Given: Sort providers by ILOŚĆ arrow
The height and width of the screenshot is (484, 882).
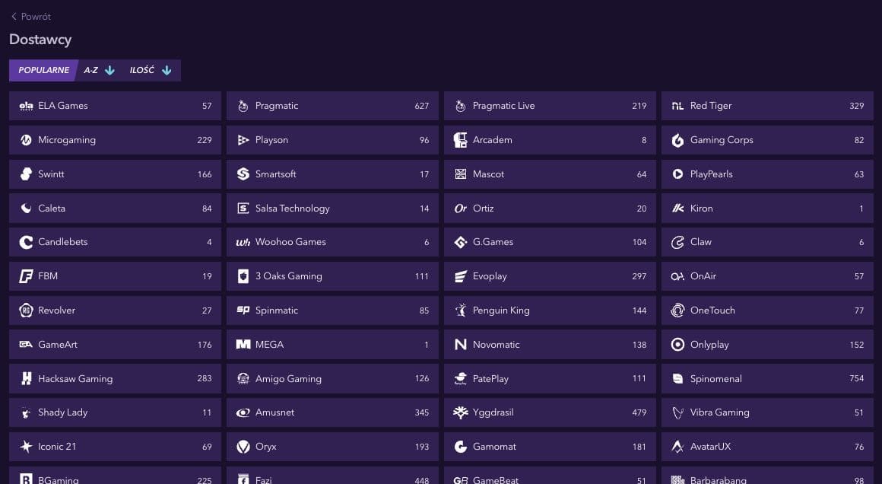Looking at the screenshot, I should click(167, 70).
